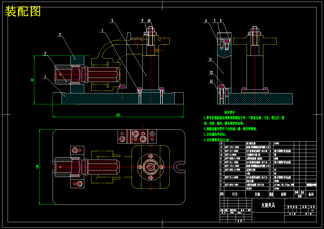
Task: Click the '单件' weight sub-header
Action: coord(297,192)
